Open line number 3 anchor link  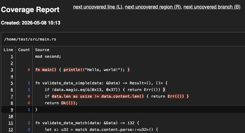tap(12, 70)
